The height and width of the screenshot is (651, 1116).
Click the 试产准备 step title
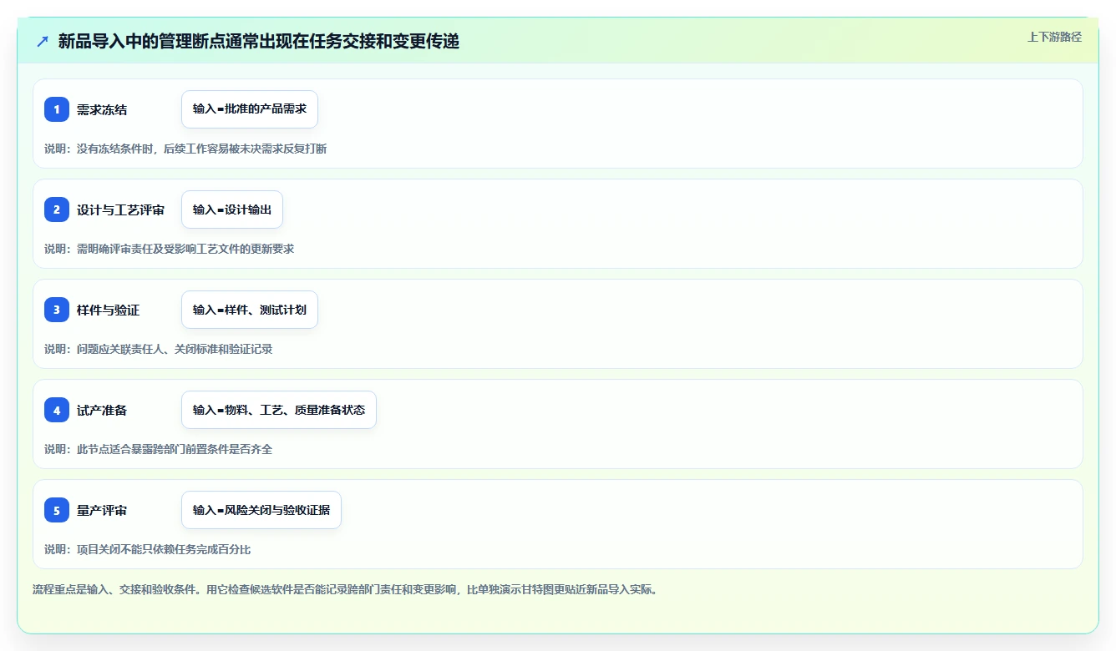(x=102, y=411)
